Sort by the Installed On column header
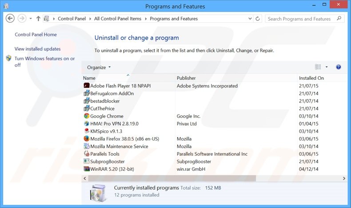Viewport: 351px width, 208px height. pyautogui.click(x=311, y=78)
